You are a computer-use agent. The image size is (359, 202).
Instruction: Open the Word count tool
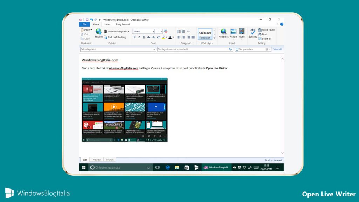pos(266,30)
